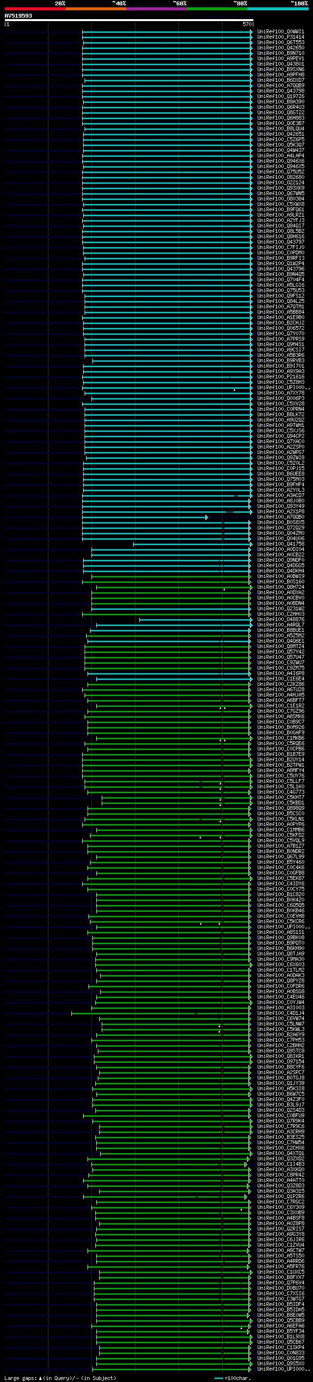Click the 570 query length label
The image size is (313, 1382).
(246, 24)
